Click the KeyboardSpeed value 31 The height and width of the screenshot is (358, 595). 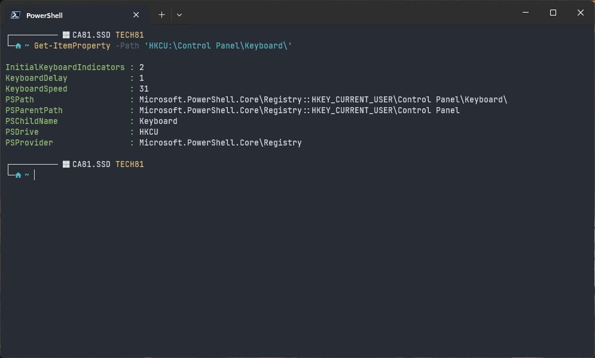[144, 89]
